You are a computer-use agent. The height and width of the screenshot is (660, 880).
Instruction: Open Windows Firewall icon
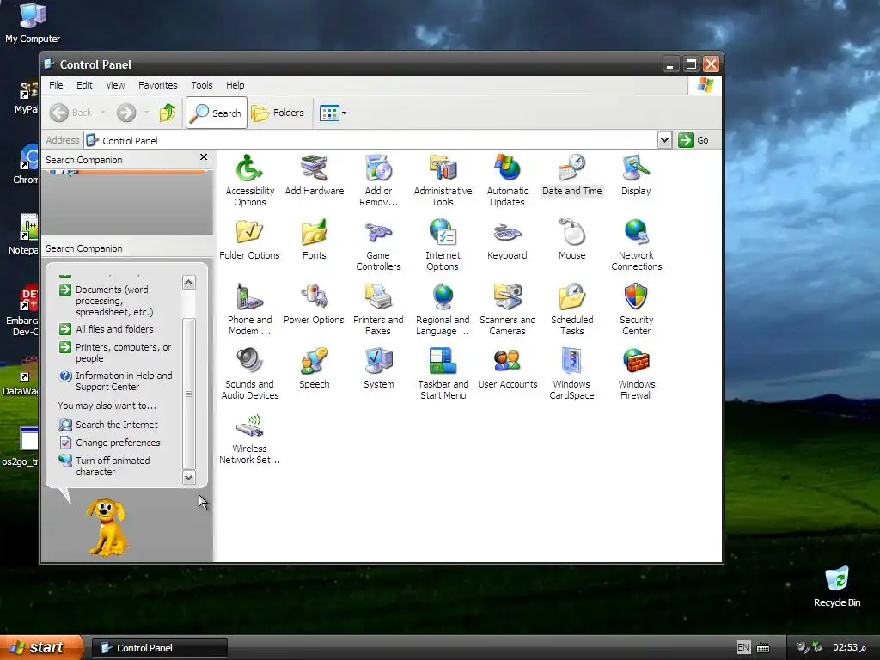tap(637, 375)
